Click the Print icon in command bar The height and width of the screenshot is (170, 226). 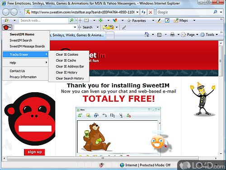[x=172, y=35]
